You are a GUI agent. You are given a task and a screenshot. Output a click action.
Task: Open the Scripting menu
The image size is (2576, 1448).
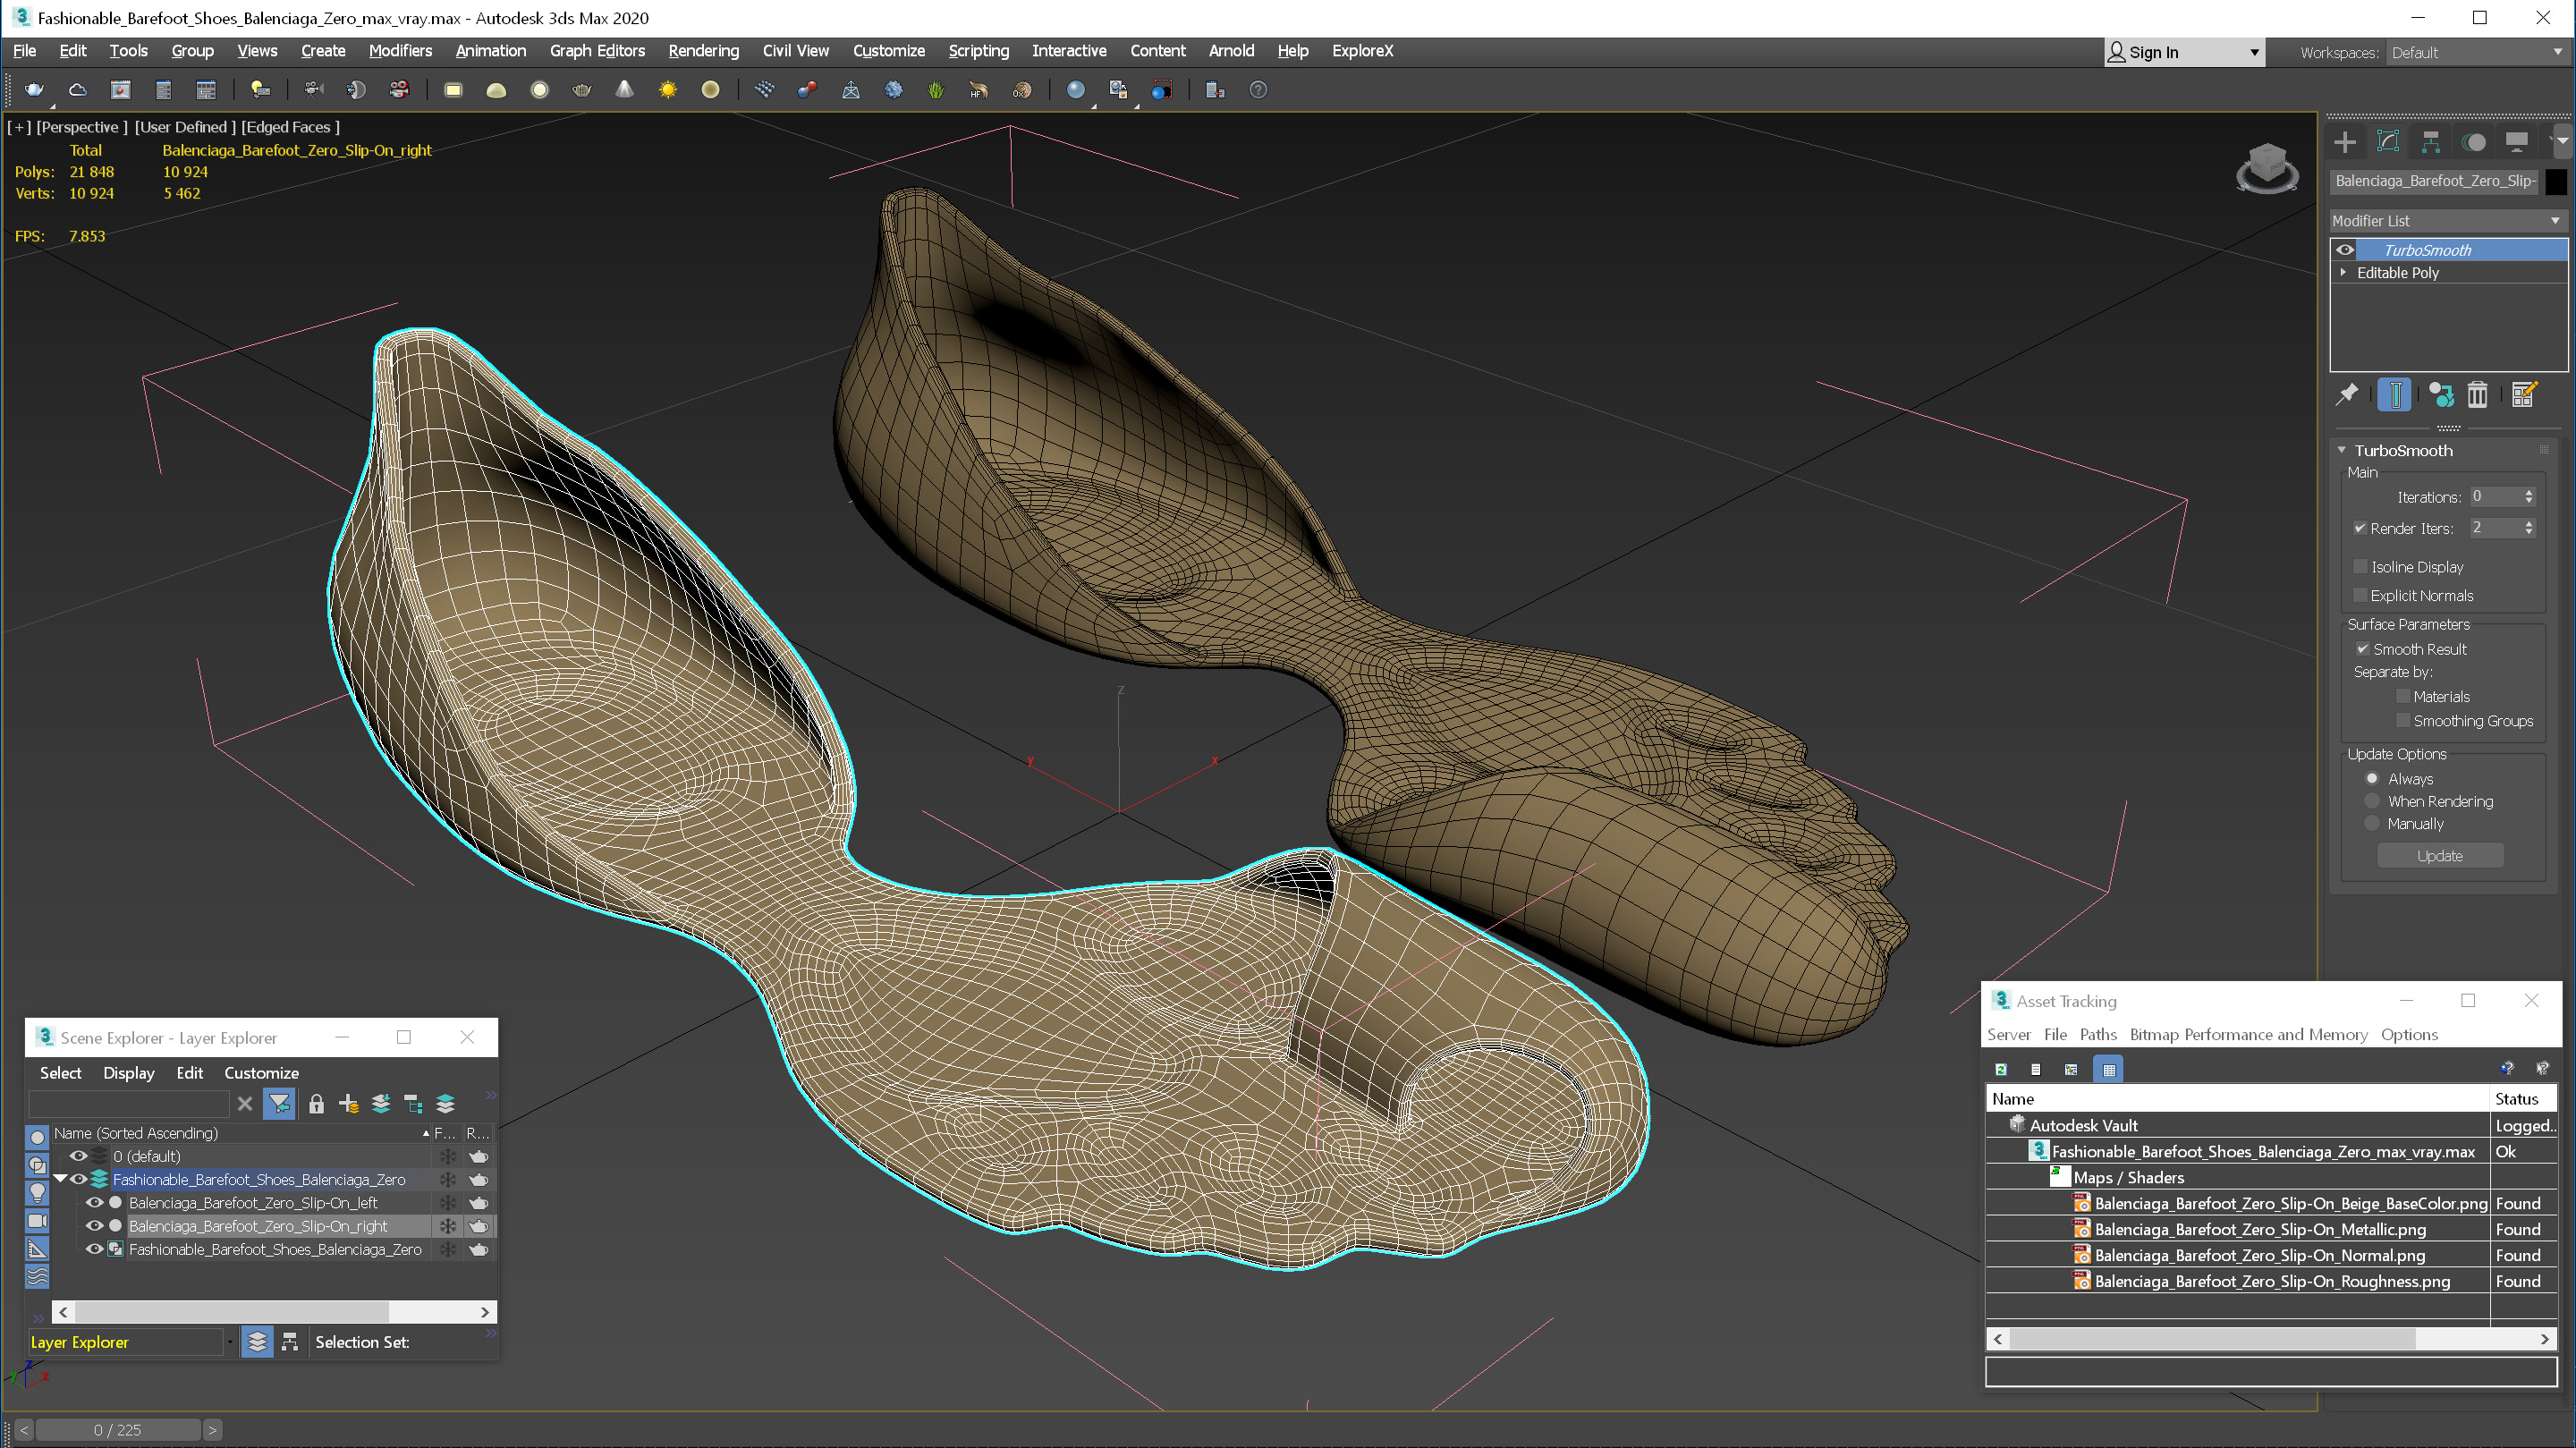coord(978,50)
